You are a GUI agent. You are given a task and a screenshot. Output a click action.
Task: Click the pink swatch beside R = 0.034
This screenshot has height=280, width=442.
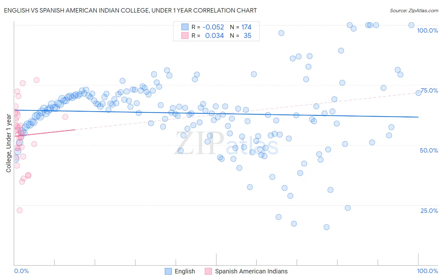[185, 35]
